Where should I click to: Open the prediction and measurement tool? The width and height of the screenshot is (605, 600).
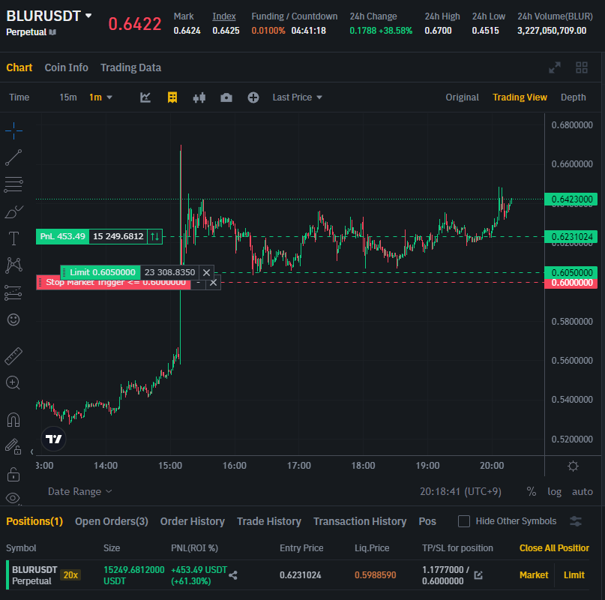[x=13, y=292]
